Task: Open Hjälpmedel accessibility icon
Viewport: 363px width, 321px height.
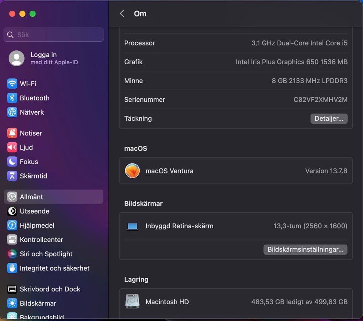Action: [x=12, y=226]
